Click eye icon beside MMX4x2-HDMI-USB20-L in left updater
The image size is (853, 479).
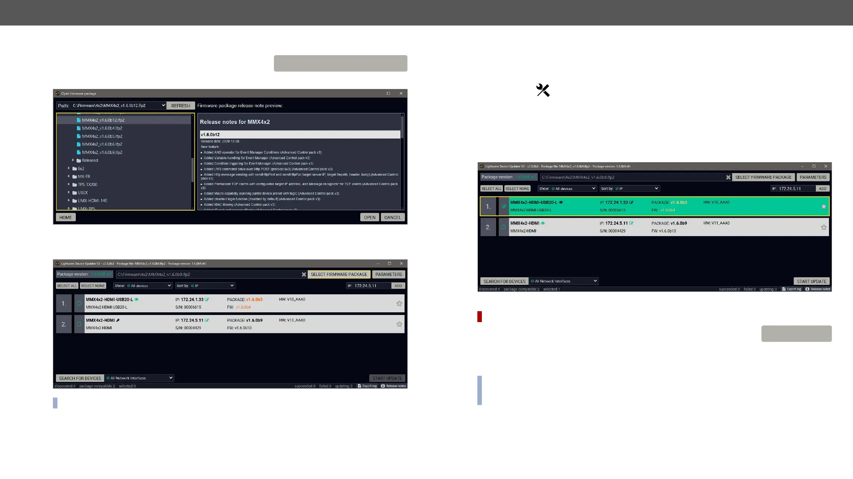pyautogui.click(x=137, y=300)
